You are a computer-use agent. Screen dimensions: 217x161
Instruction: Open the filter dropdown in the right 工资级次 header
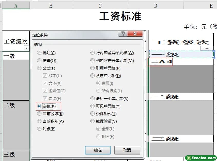[207, 48]
